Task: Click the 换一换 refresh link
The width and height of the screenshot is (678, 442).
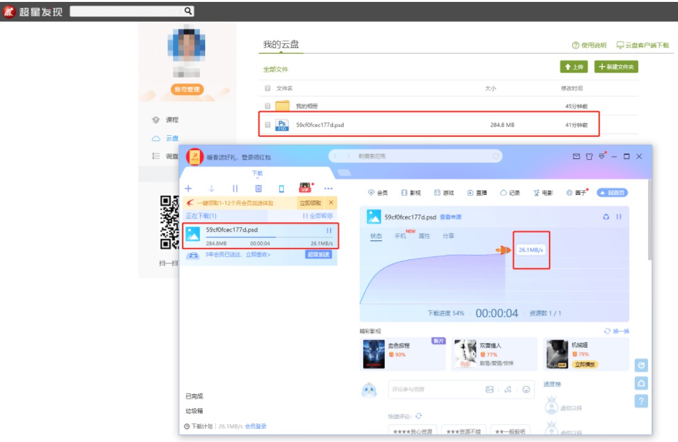Action: tap(617, 331)
